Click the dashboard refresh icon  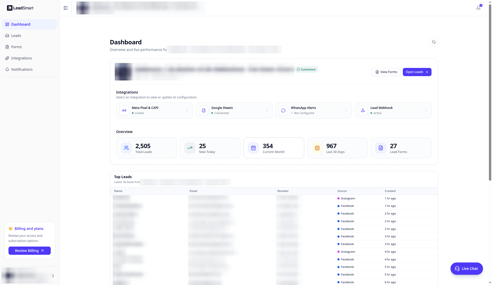pos(434,42)
